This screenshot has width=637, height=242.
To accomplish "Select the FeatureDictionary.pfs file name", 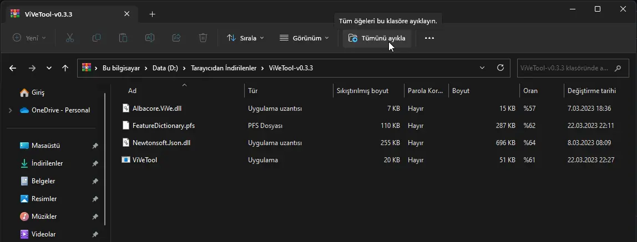I will (164, 126).
